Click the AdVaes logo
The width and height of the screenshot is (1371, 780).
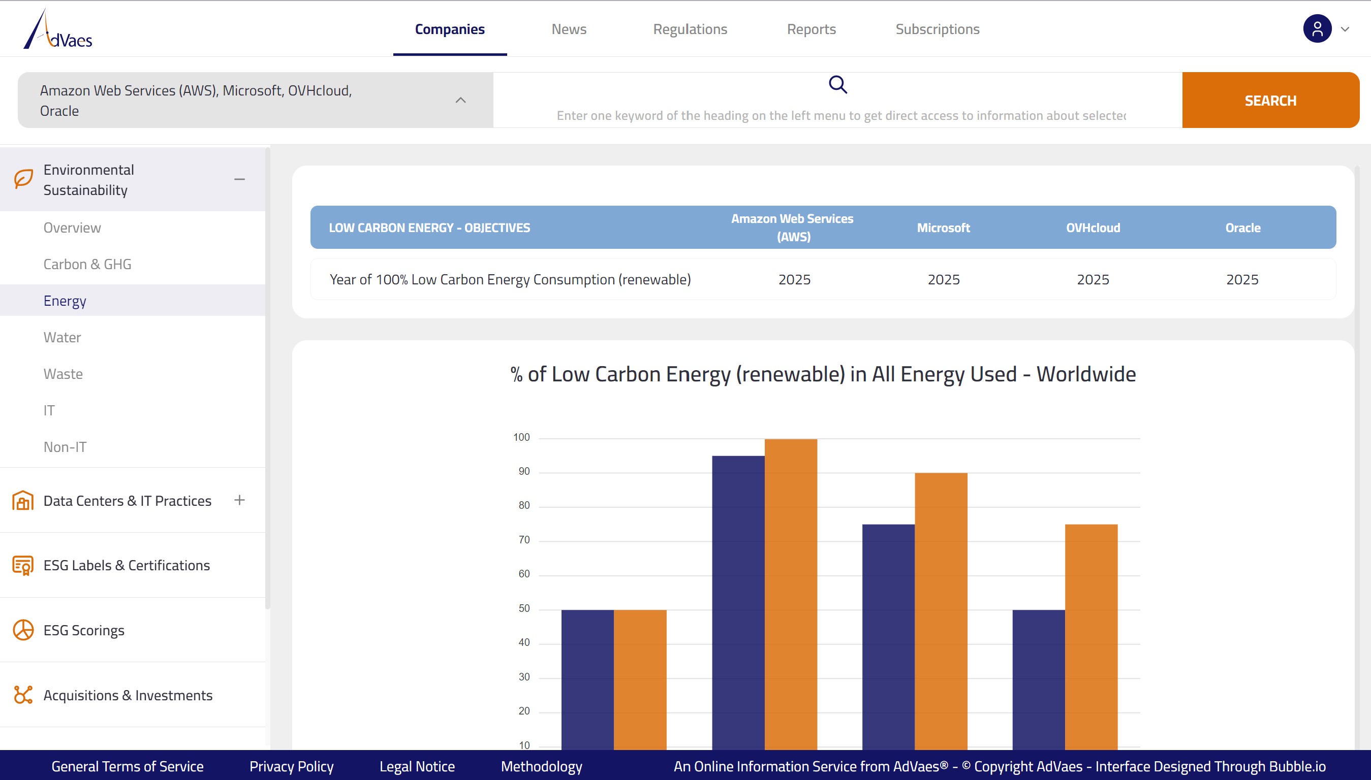click(x=58, y=29)
